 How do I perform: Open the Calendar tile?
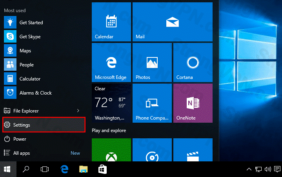click(x=111, y=22)
